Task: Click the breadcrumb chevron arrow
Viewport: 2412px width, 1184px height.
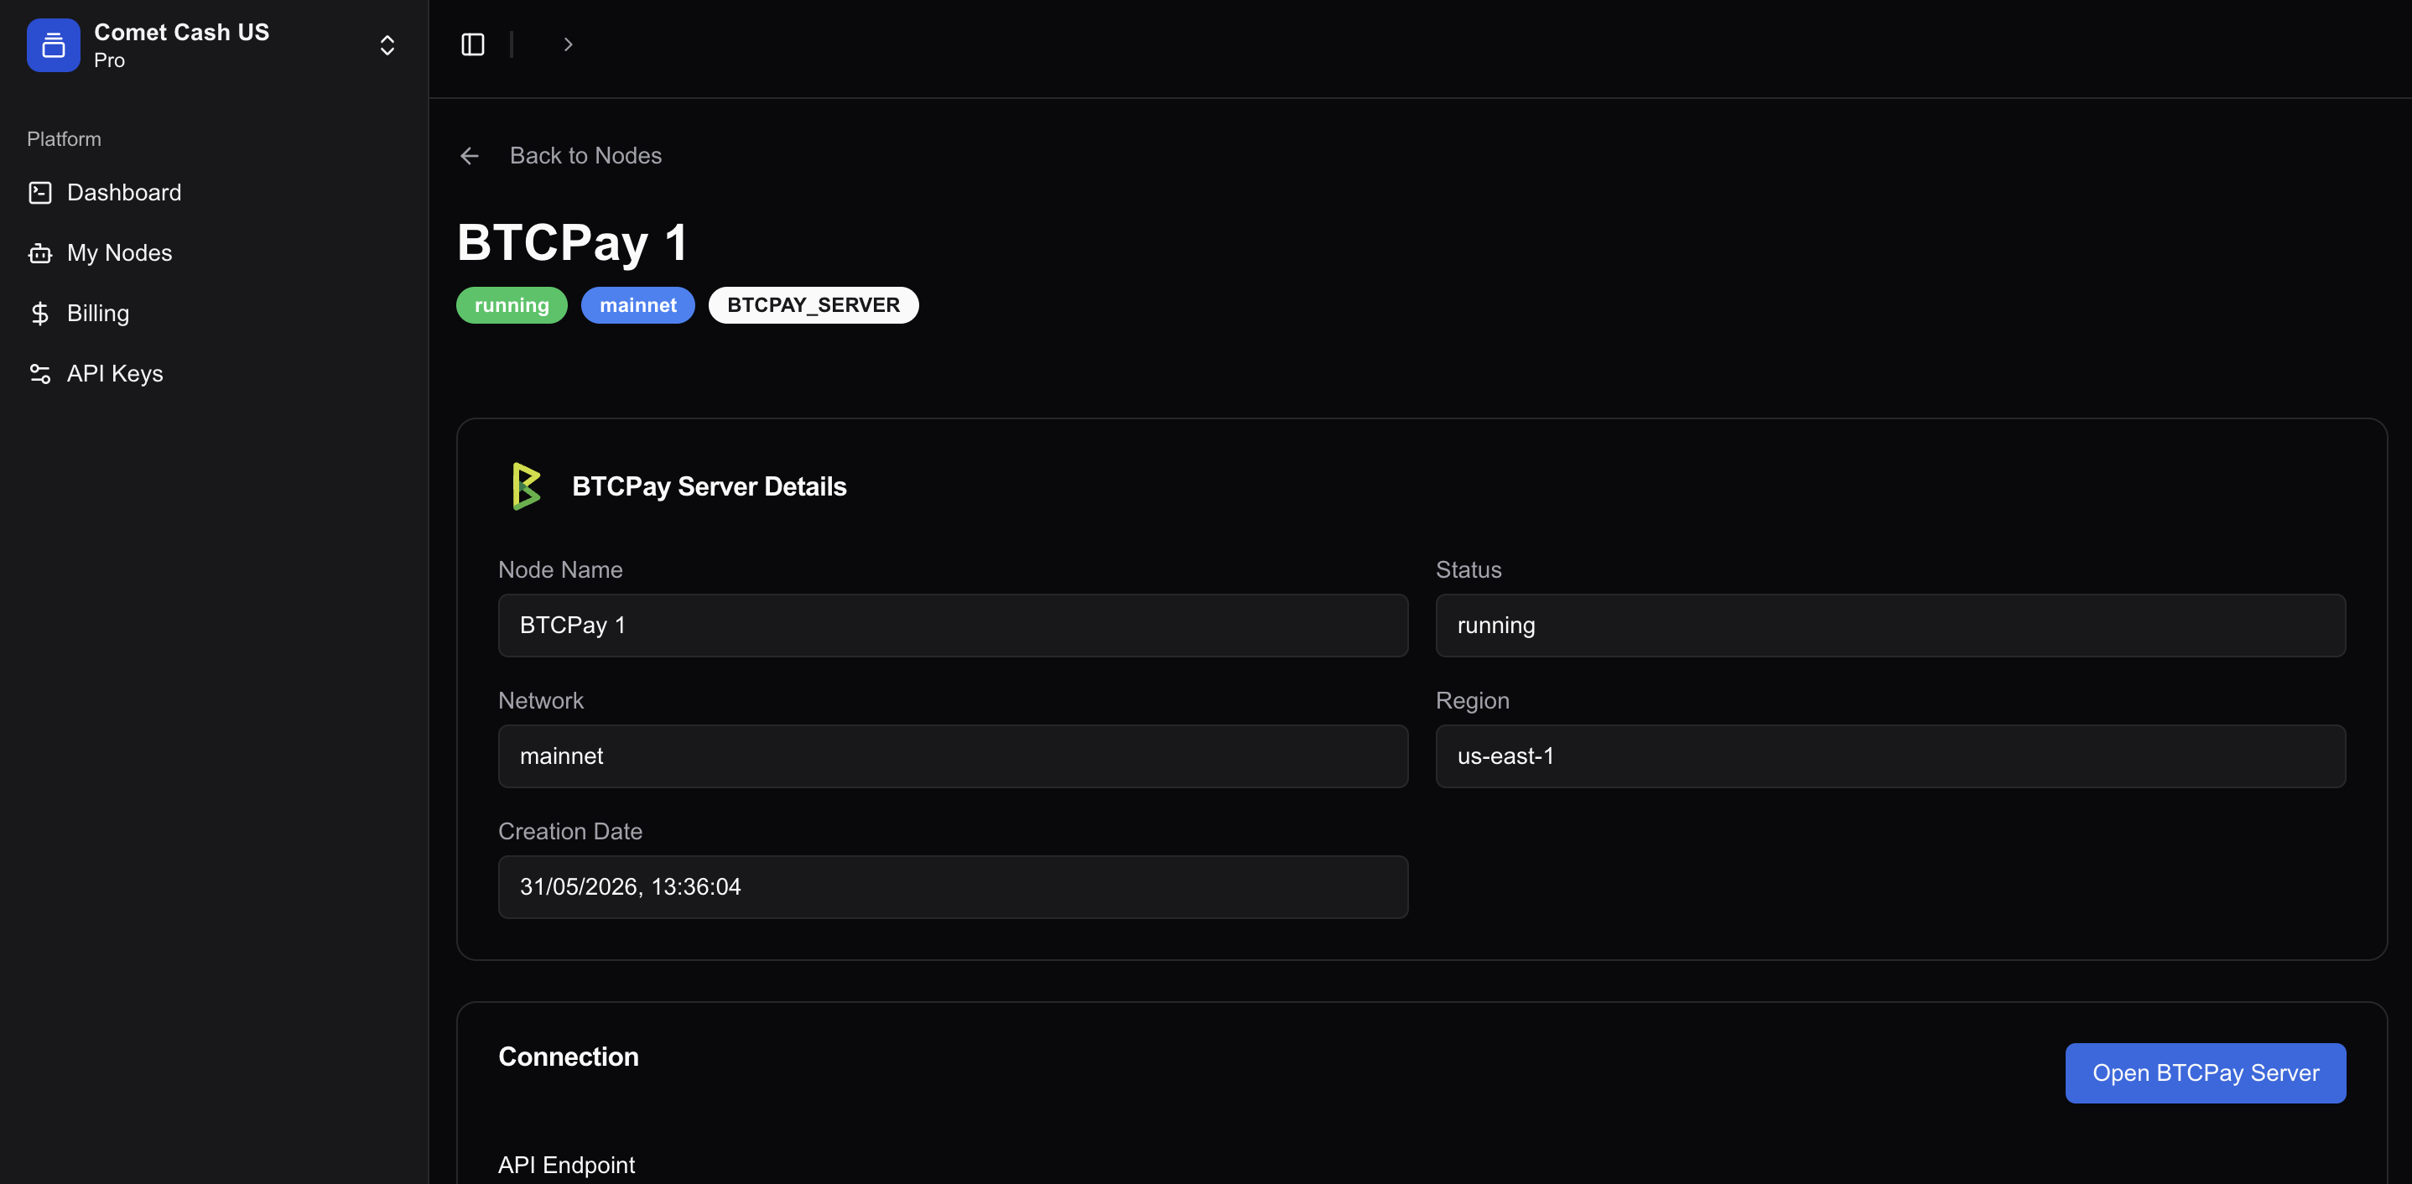Action: (x=568, y=44)
